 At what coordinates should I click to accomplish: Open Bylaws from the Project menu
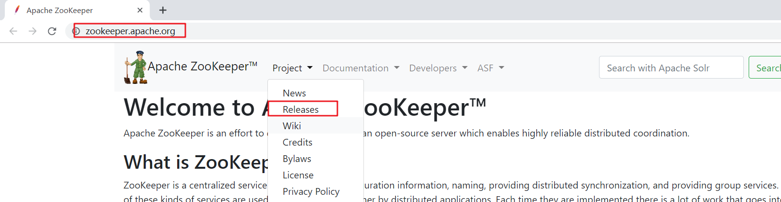[x=297, y=159]
